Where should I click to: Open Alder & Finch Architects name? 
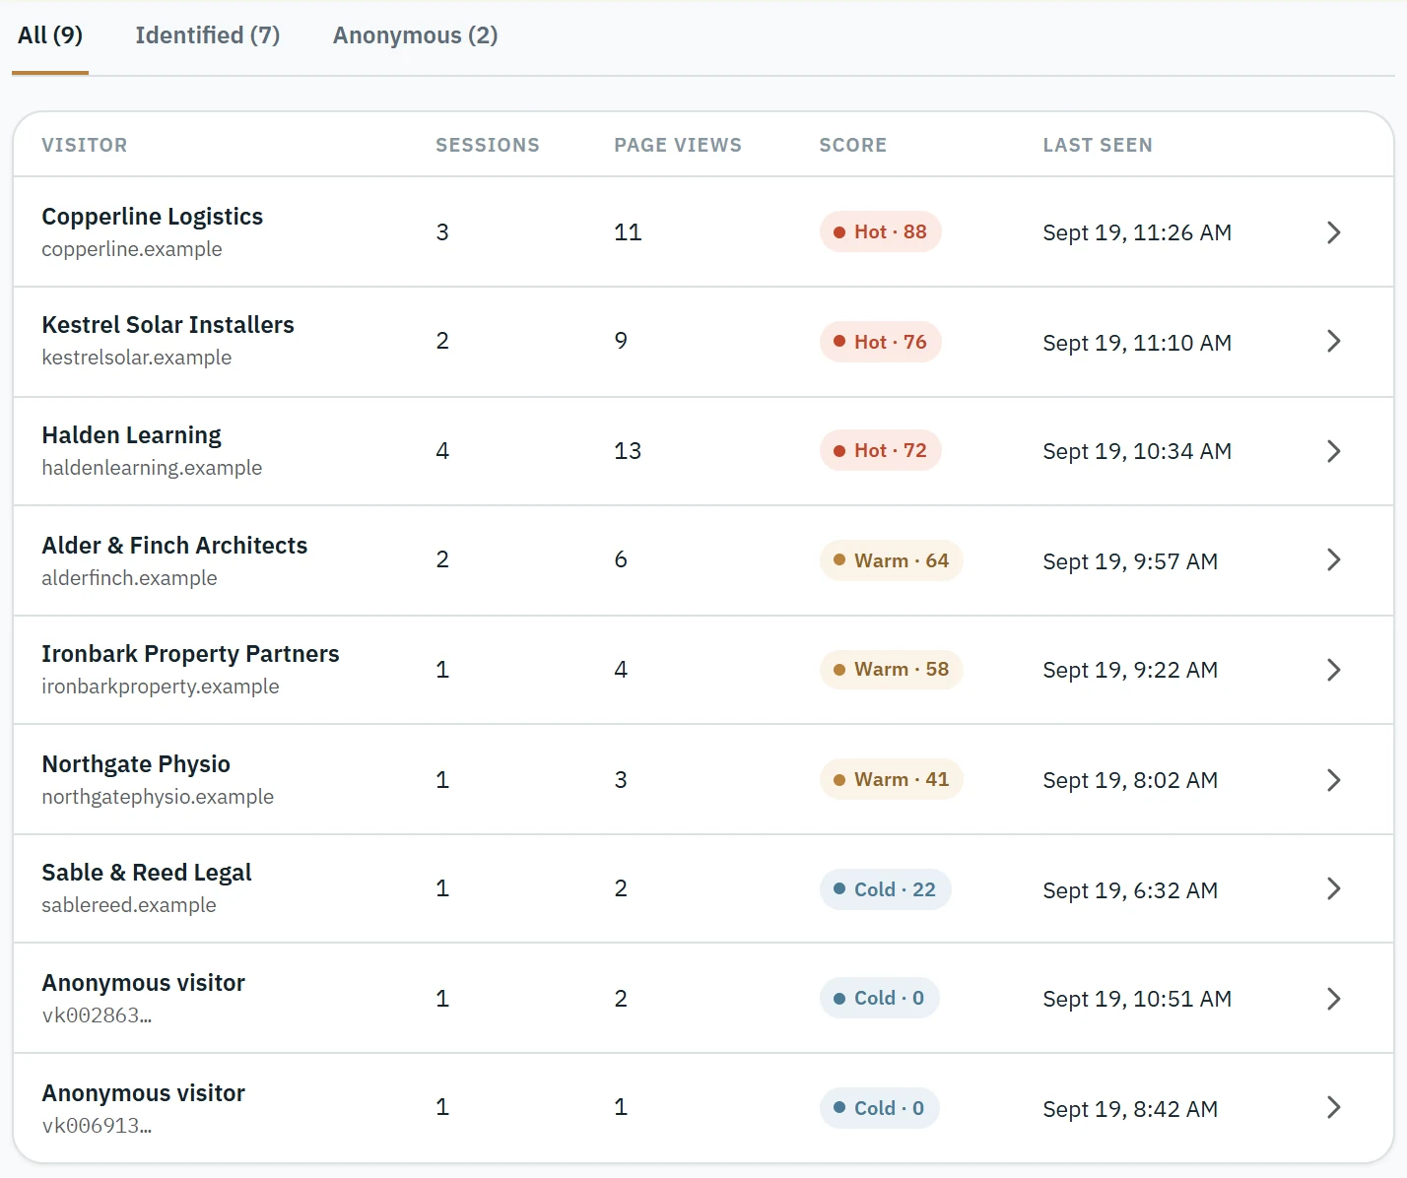[x=174, y=546]
